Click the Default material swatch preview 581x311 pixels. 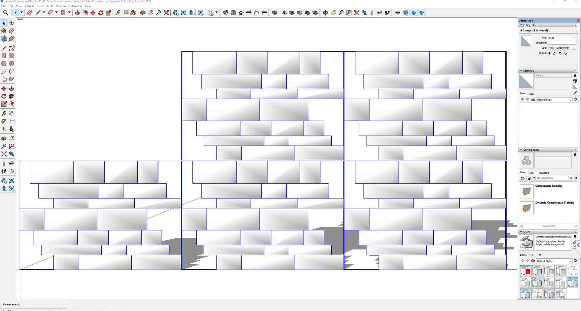[x=526, y=81]
